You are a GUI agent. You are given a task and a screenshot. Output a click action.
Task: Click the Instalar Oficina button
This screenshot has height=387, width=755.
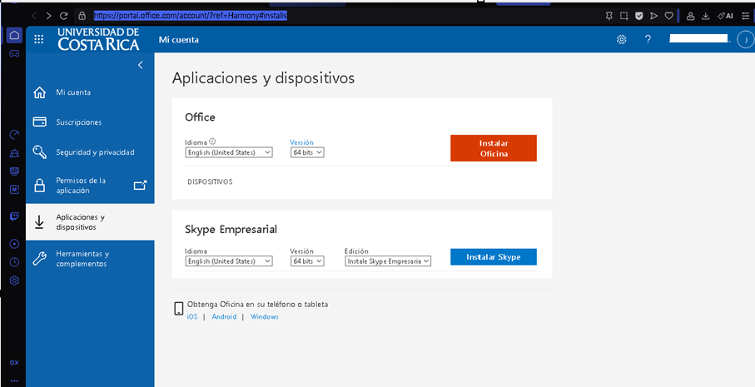click(494, 148)
